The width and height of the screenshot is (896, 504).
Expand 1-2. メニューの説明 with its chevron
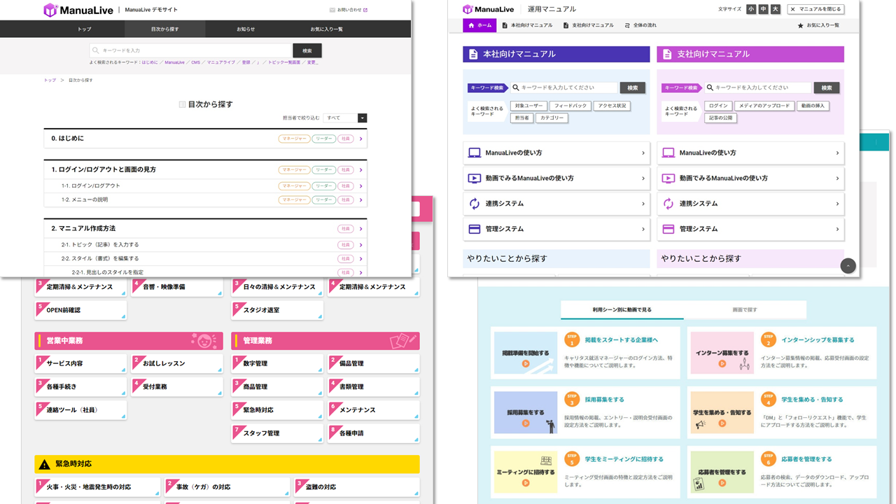(x=360, y=199)
